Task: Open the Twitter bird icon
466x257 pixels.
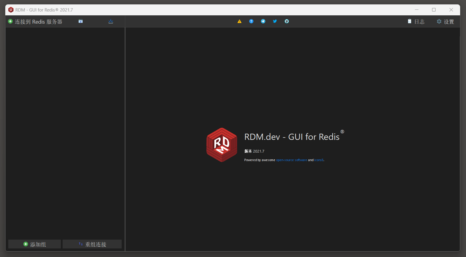Action: [275, 21]
